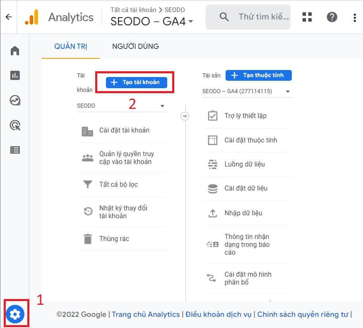Click the Admin gear icon

(x=15, y=314)
